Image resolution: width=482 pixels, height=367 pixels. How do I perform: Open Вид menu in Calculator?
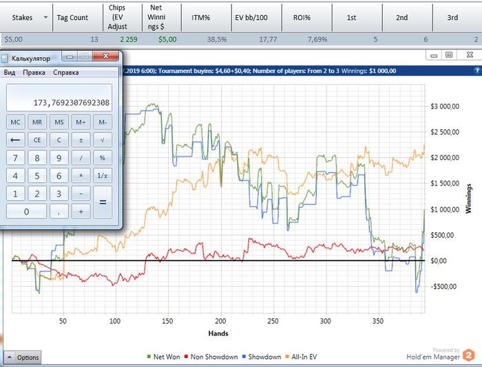[x=9, y=73]
